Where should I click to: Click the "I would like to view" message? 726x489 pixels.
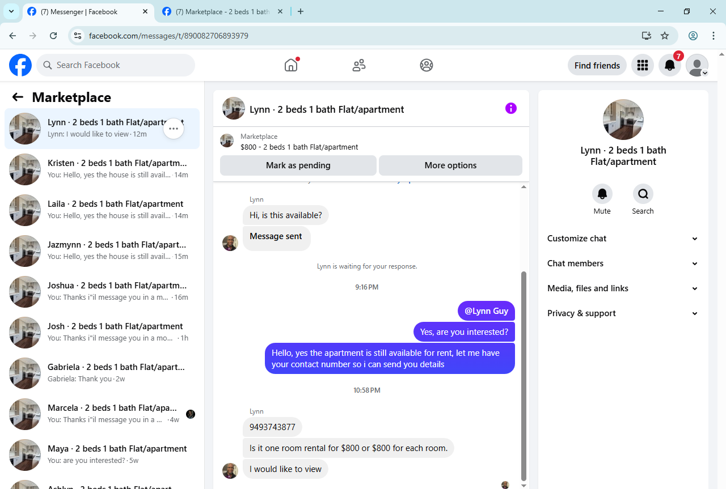pyautogui.click(x=285, y=469)
